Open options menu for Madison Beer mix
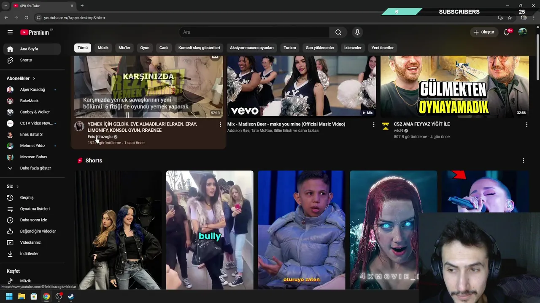540x303 pixels. coord(373,125)
